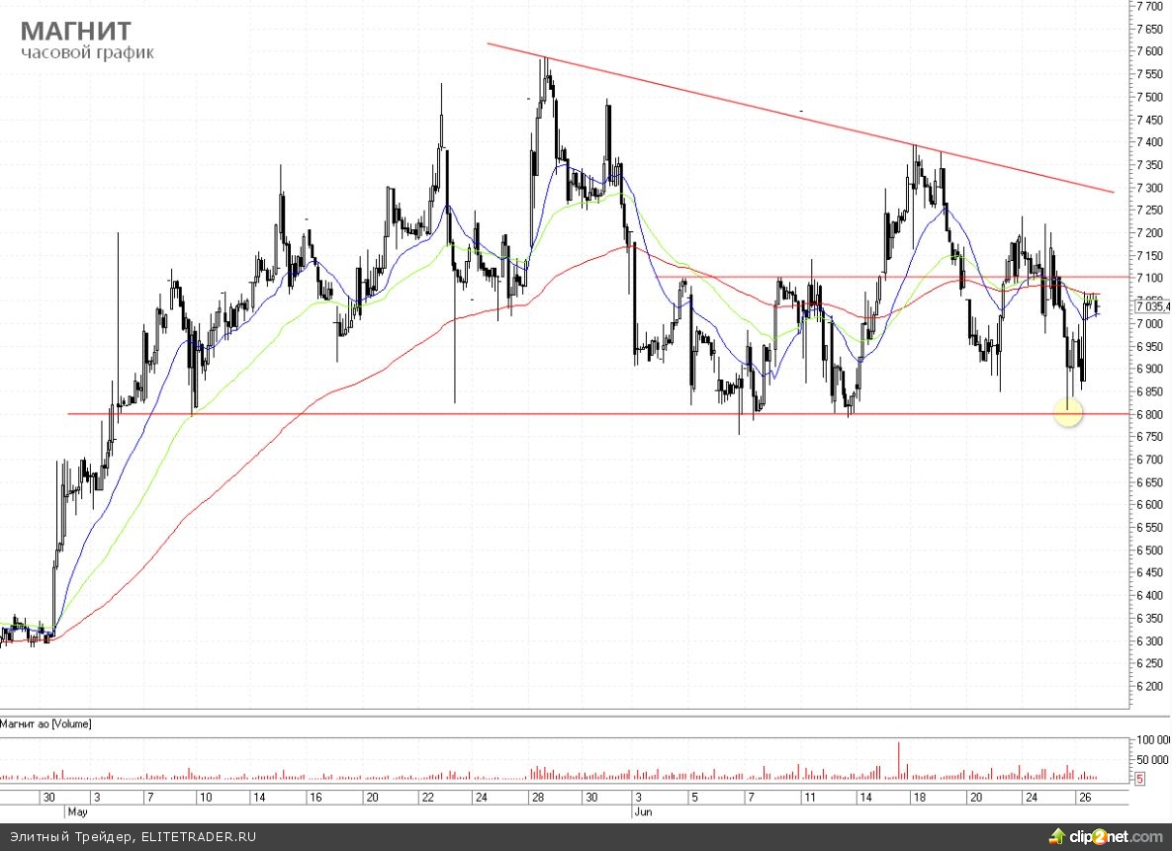Click the 'часовой график' subtitle

87,52
